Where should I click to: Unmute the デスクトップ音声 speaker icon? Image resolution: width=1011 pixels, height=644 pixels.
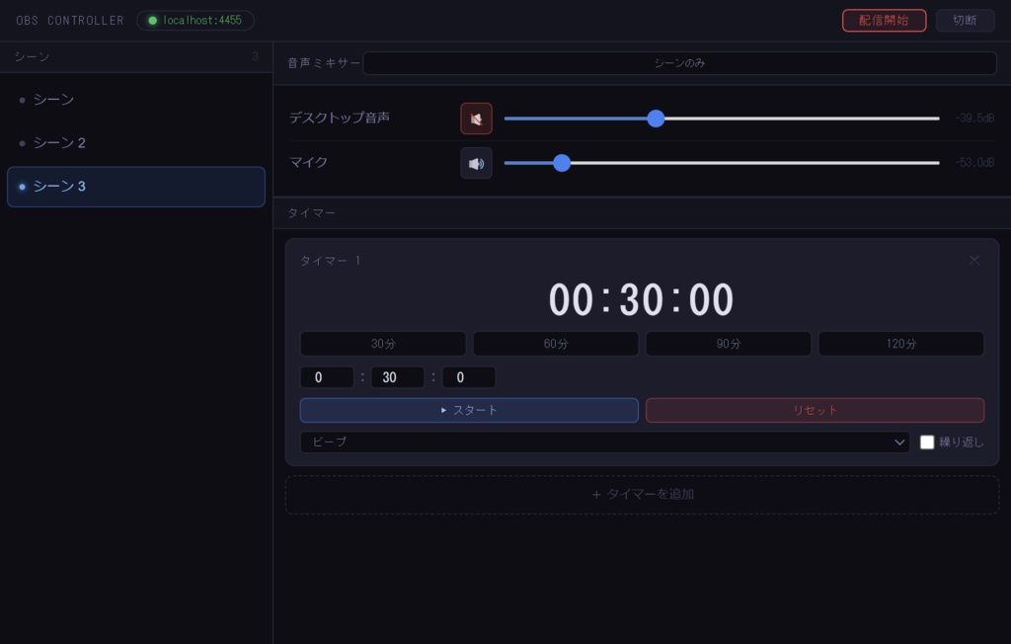point(476,119)
